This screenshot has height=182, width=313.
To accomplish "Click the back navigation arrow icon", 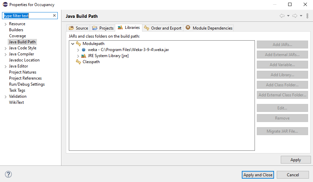I will (282, 16).
